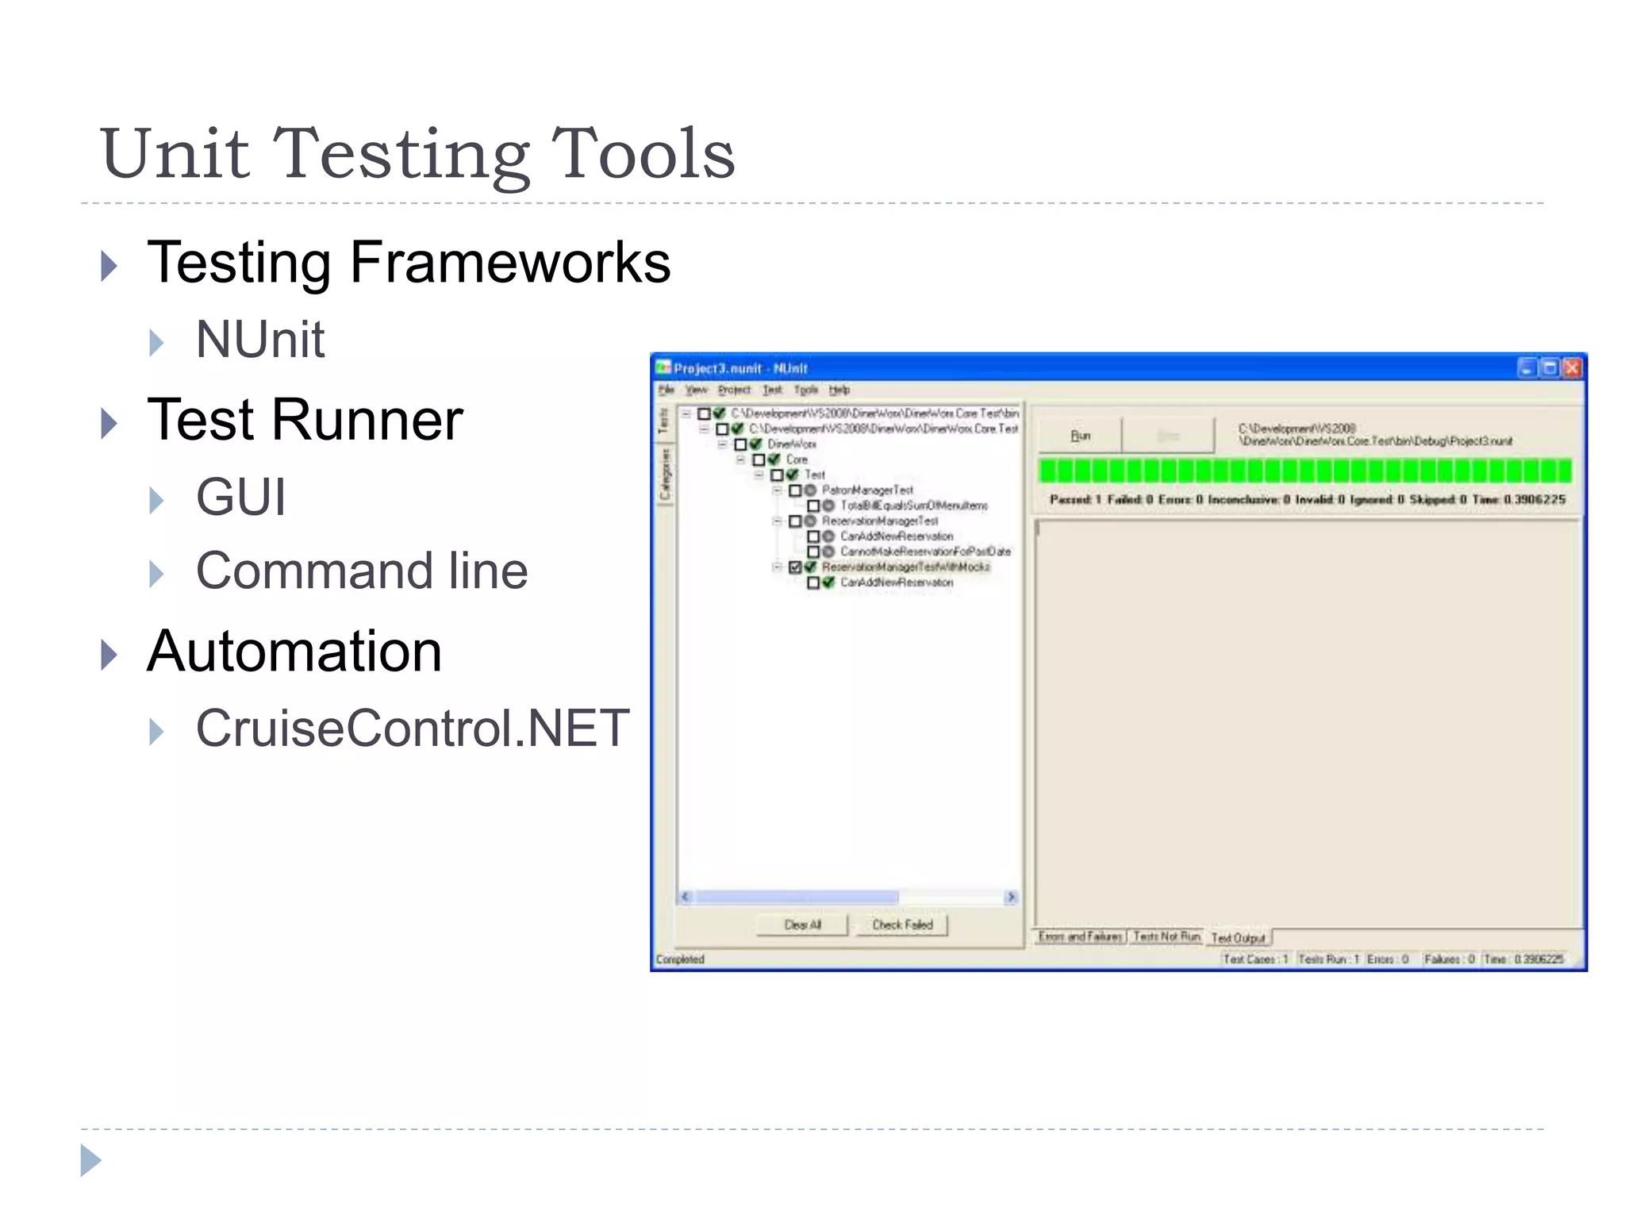Click the gray status circle next to ReservationManagerTest
Viewport: 1625px width, 1219px height.
coord(810,521)
